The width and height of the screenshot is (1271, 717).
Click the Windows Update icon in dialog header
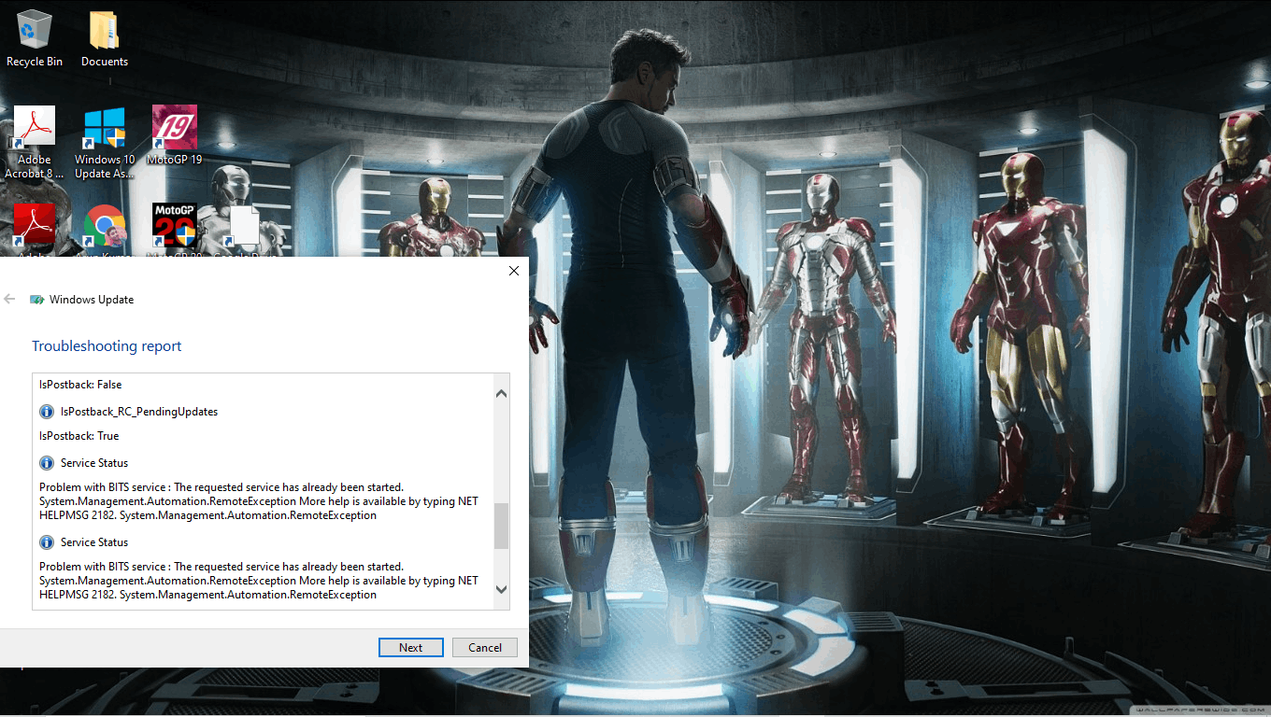[37, 300]
